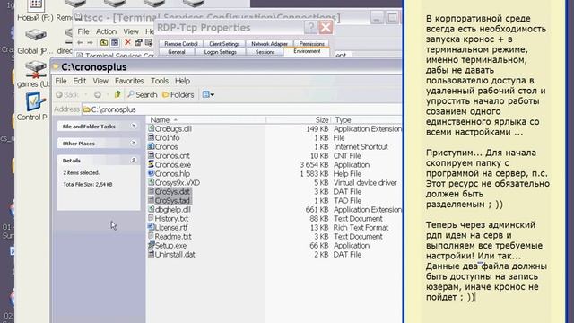
Task: Click the History.txt file name
Action: pyautogui.click(x=171, y=219)
